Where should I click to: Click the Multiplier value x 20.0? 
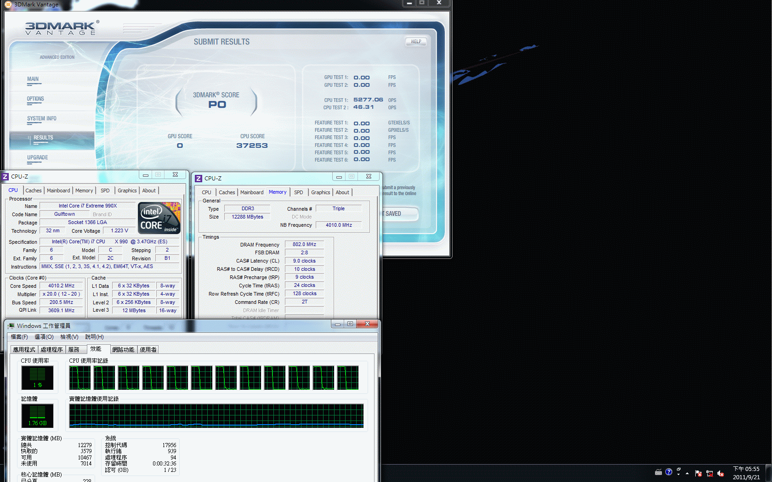tap(61, 294)
